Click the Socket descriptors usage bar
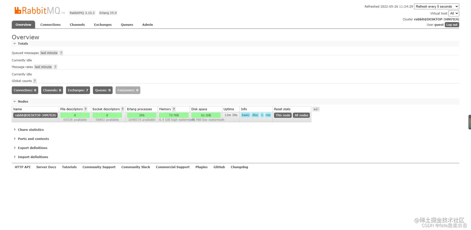 (x=107, y=115)
